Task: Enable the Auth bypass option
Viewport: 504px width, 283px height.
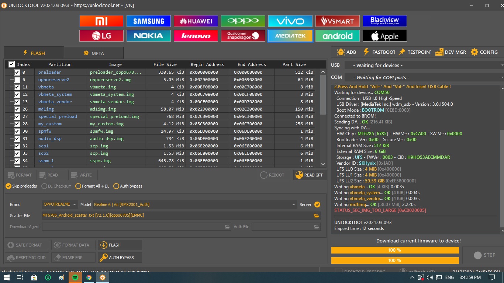Action: (128, 186)
